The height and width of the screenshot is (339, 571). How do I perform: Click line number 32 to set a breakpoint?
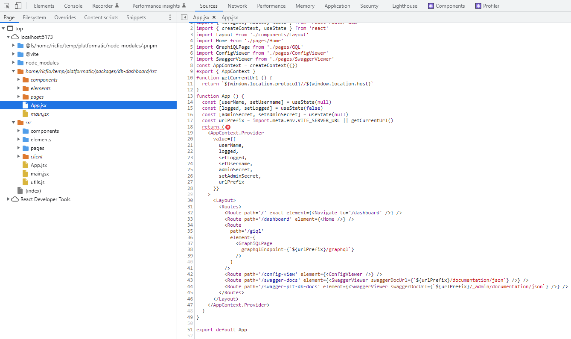[189, 212]
